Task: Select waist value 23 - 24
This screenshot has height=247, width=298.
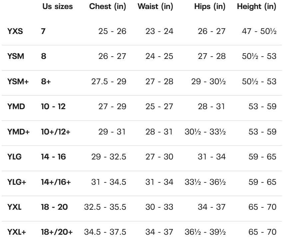Action: point(159,31)
